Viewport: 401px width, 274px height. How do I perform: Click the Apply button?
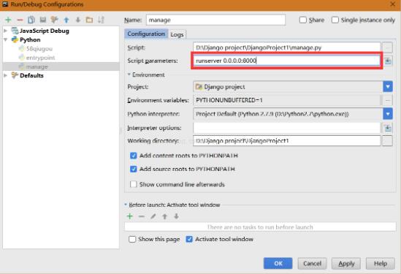[x=346, y=263]
